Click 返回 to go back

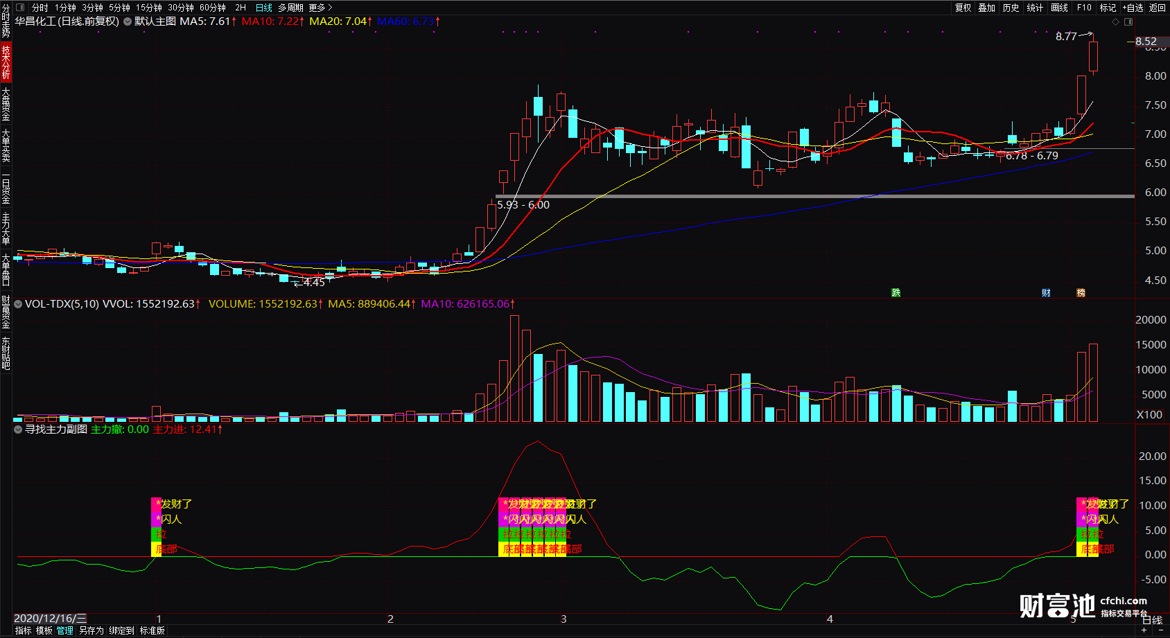click(x=1158, y=8)
